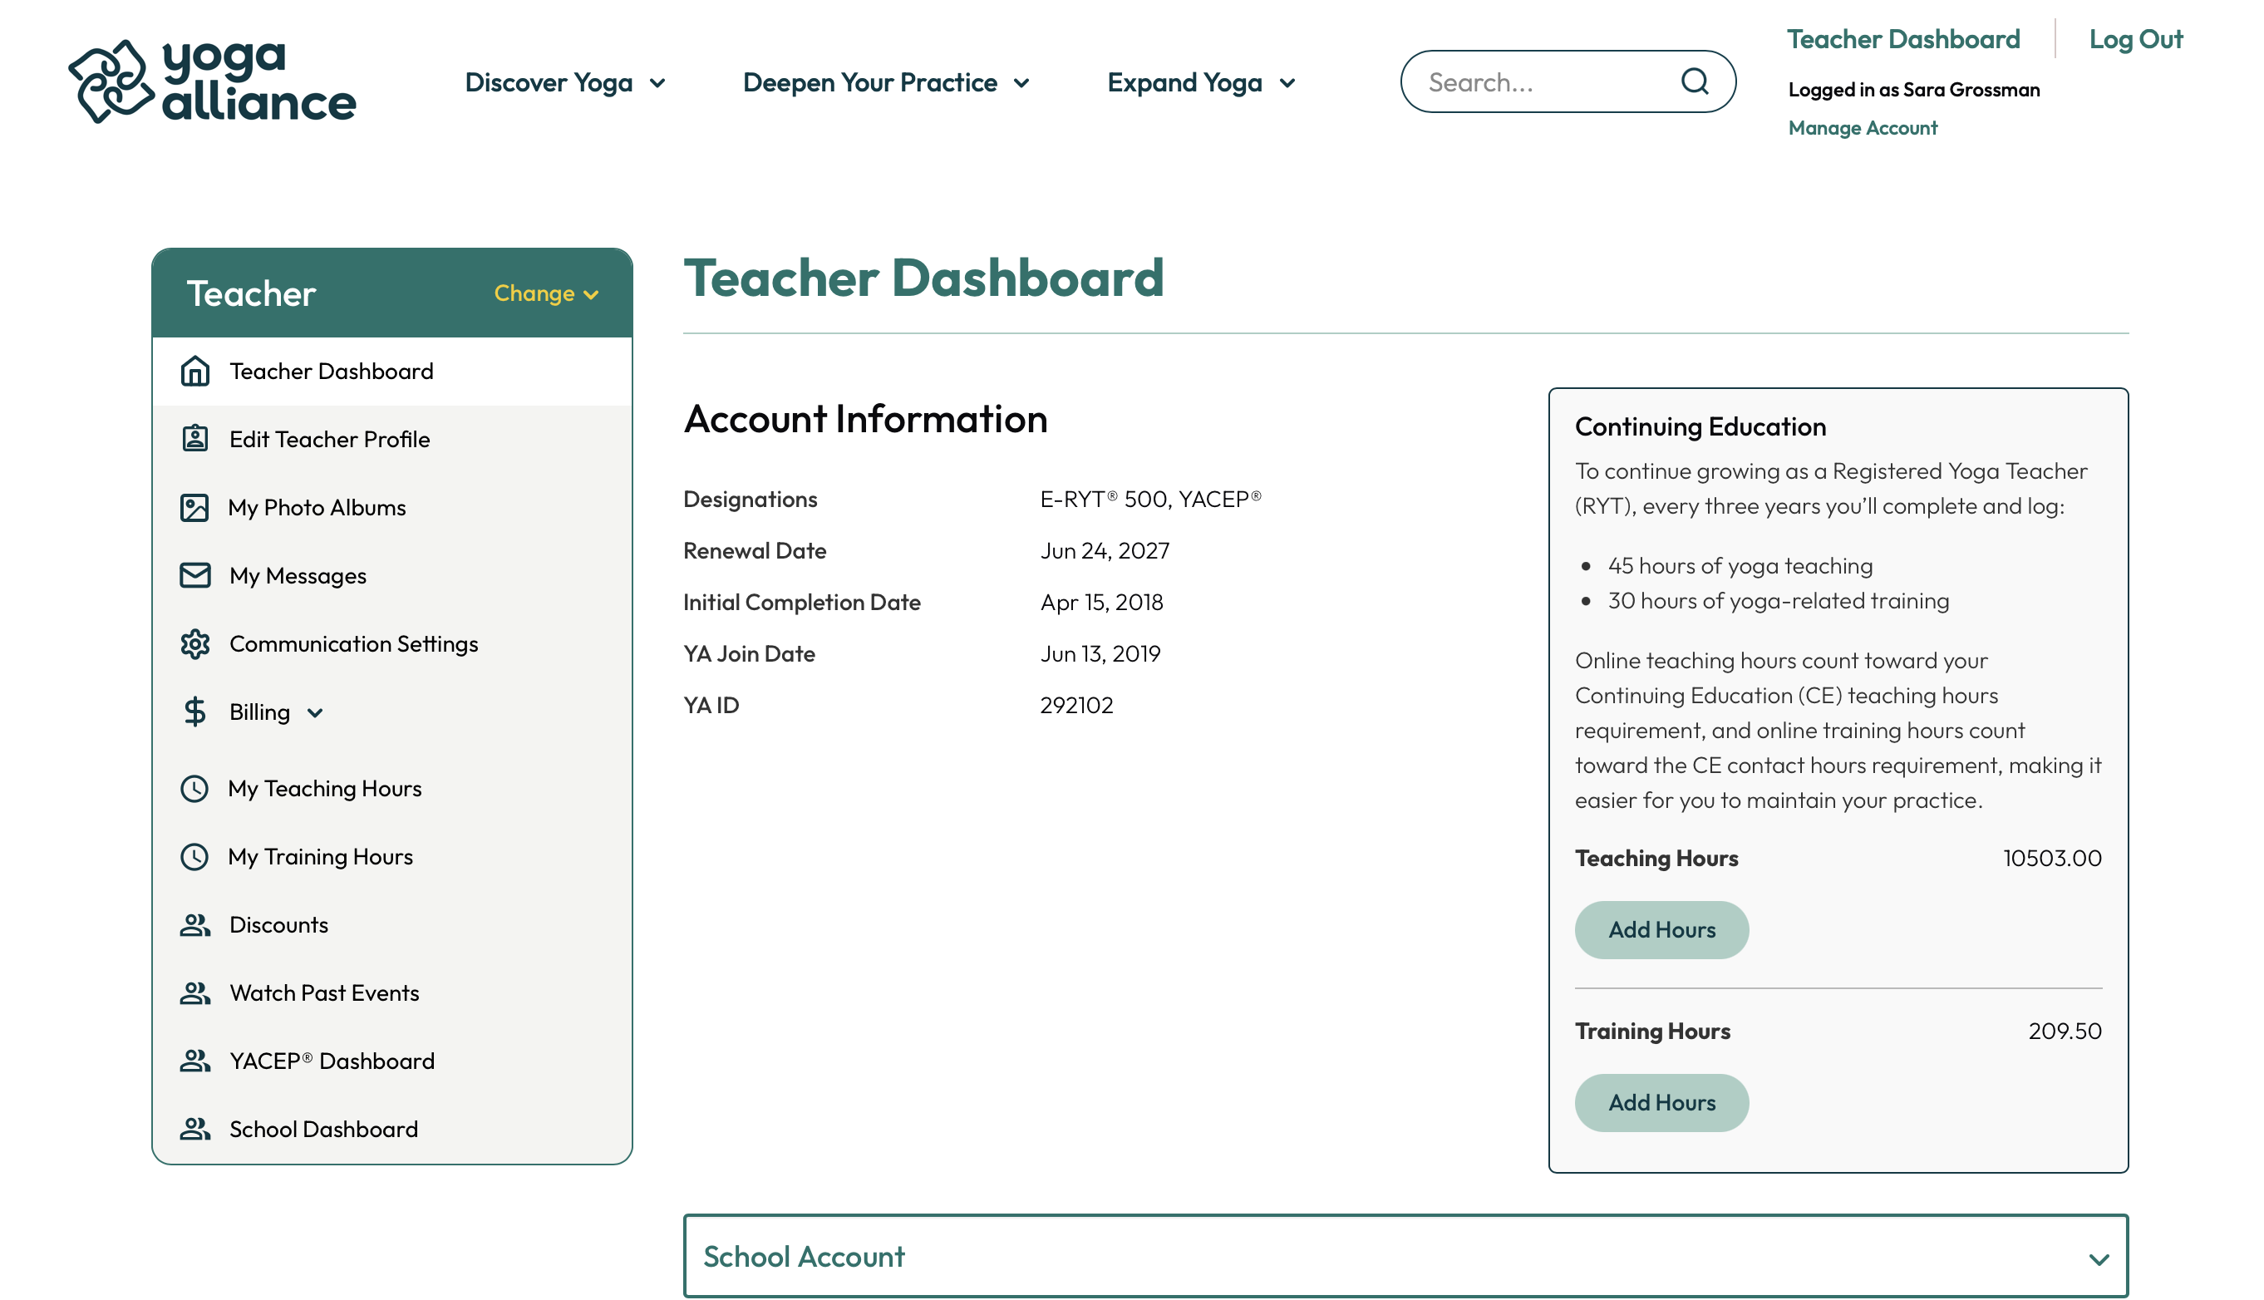2264x1300 pixels.
Task: Click the Training Hours value 209.50
Action: click(2064, 1032)
